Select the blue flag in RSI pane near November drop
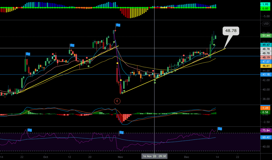The image size is (272, 160). [x=121, y=133]
